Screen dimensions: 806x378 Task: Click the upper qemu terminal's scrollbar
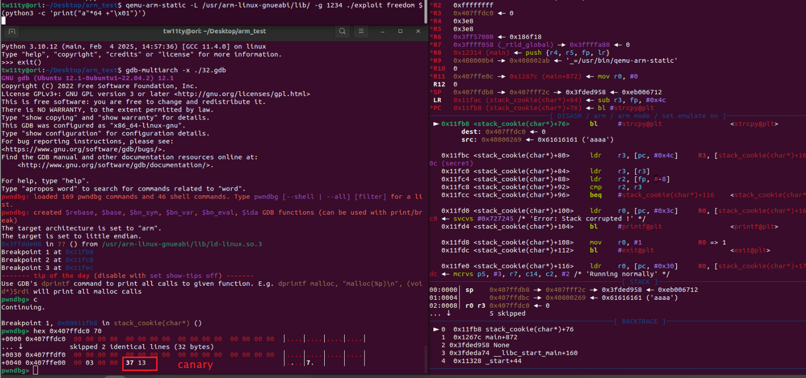click(x=425, y=12)
